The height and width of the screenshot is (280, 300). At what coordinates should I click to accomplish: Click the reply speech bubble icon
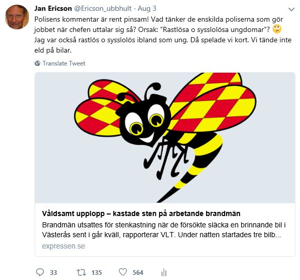pyautogui.click(x=40, y=272)
